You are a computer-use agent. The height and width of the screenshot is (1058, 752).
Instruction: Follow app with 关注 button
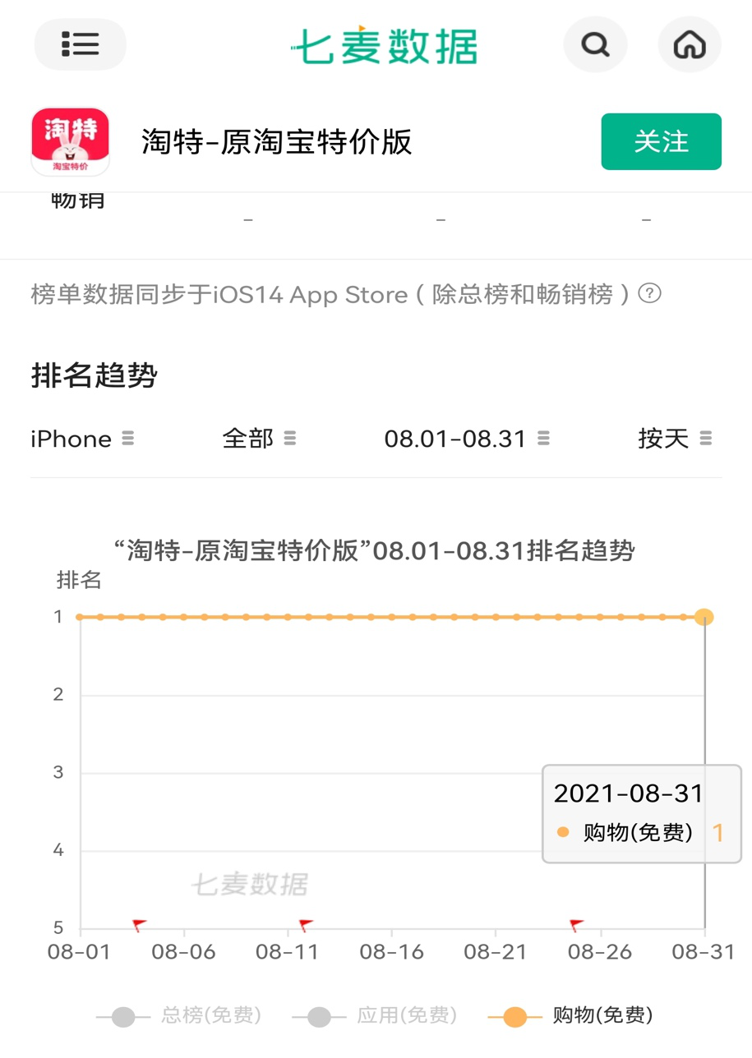(661, 141)
